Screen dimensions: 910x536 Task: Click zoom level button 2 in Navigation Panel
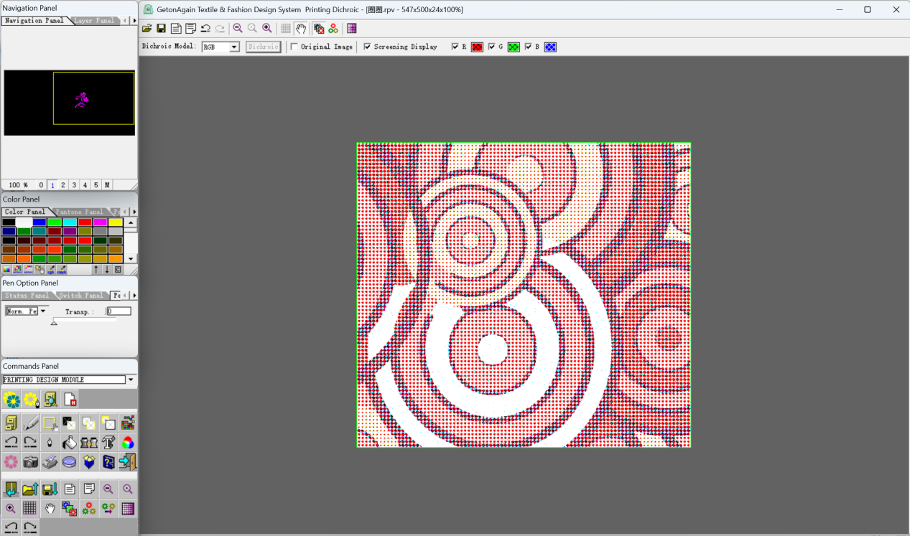[63, 185]
